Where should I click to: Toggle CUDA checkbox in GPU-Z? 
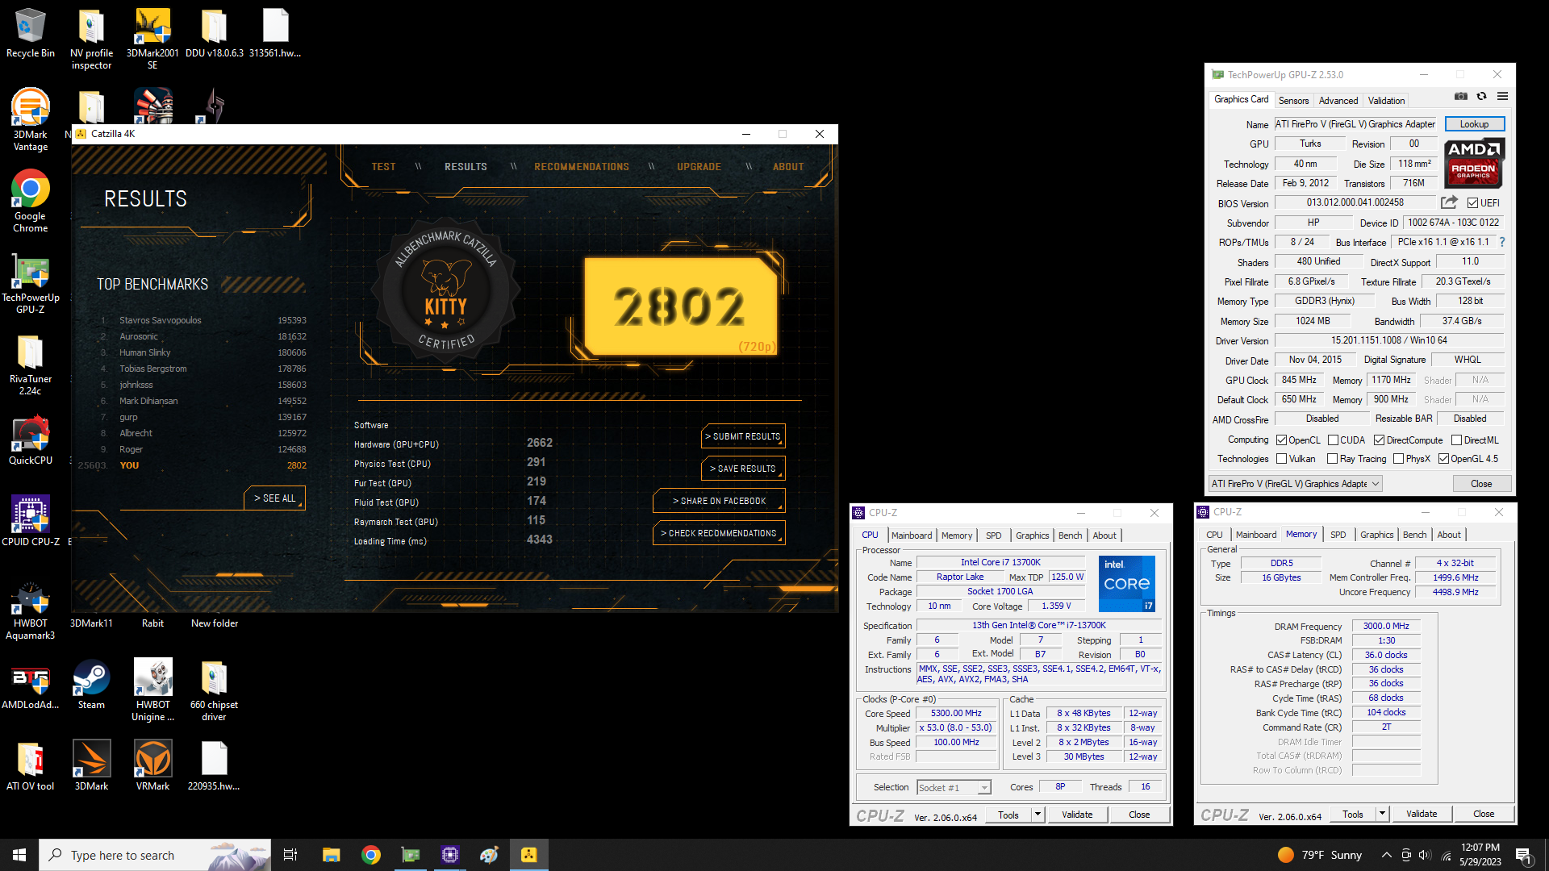[x=1333, y=440]
